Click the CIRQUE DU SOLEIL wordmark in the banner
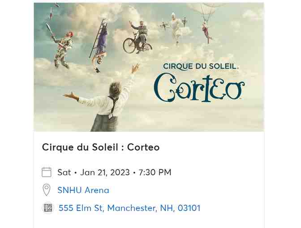Screen dimensions: 301x228 [x=201, y=66]
